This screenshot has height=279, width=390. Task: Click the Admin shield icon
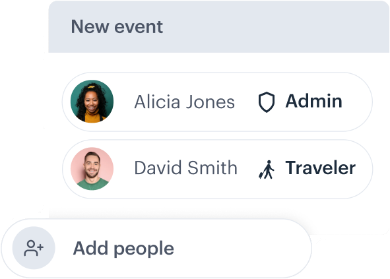pos(267,102)
